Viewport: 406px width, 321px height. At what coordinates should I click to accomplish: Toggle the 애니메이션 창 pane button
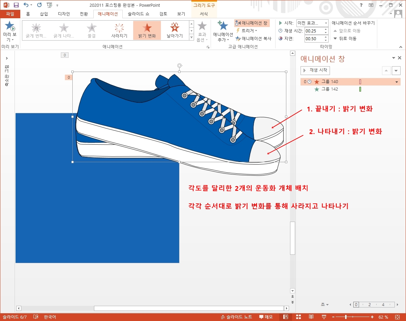pyautogui.click(x=252, y=23)
